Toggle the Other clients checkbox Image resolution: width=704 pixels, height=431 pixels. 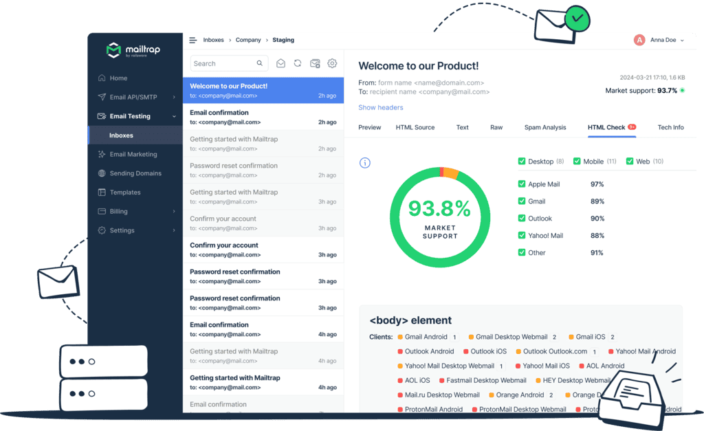[x=522, y=252]
